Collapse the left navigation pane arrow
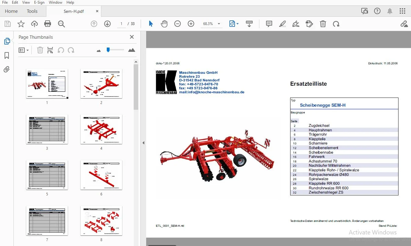 tap(143, 143)
